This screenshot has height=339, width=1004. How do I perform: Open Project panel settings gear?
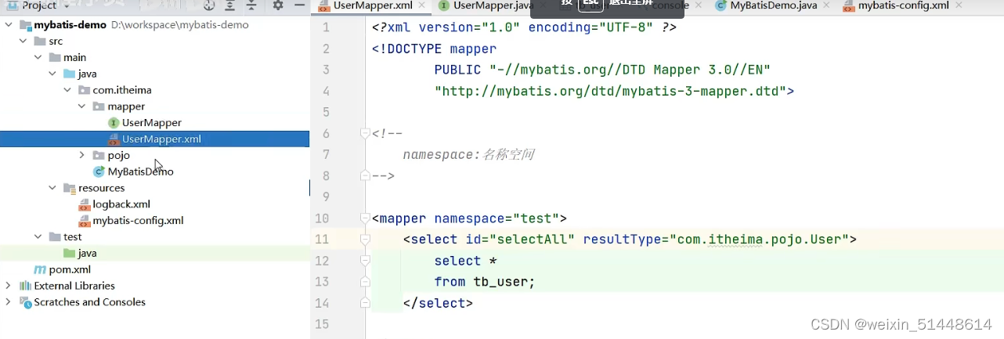point(278,5)
